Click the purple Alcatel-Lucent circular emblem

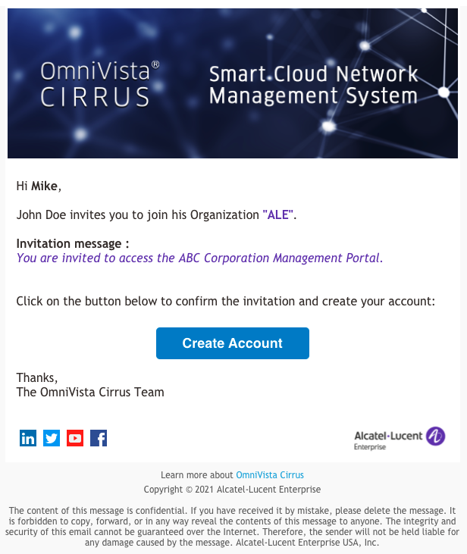tap(435, 436)
